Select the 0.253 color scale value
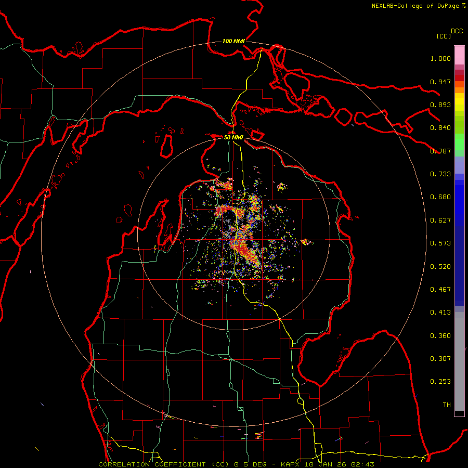 440,382
